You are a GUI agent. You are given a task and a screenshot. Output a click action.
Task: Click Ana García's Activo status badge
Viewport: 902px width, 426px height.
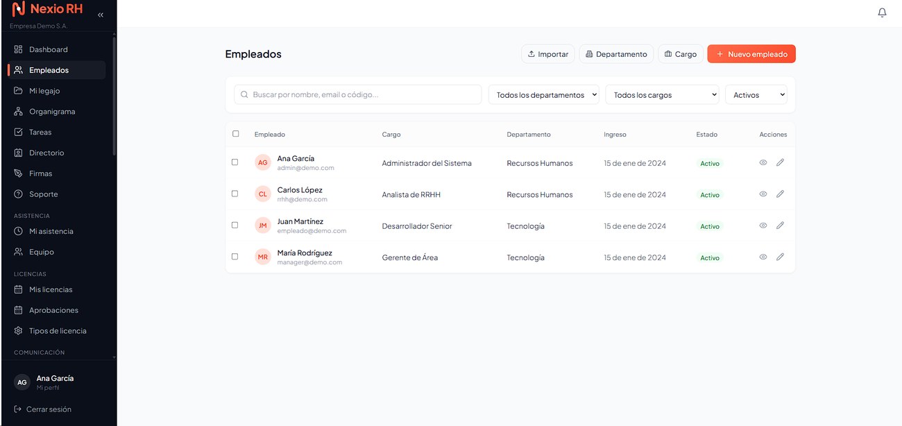(x=710, y=164)
